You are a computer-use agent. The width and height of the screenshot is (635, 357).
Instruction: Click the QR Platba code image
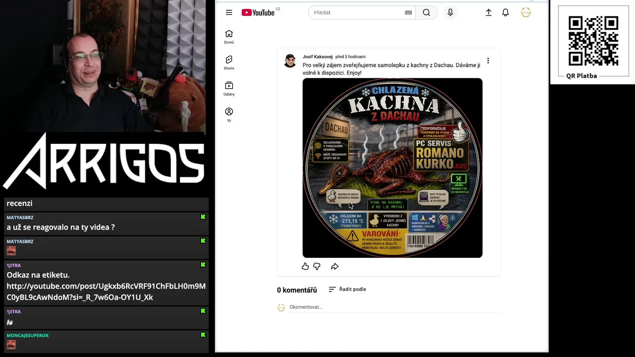pyautogui.click(x=593, y=41)
